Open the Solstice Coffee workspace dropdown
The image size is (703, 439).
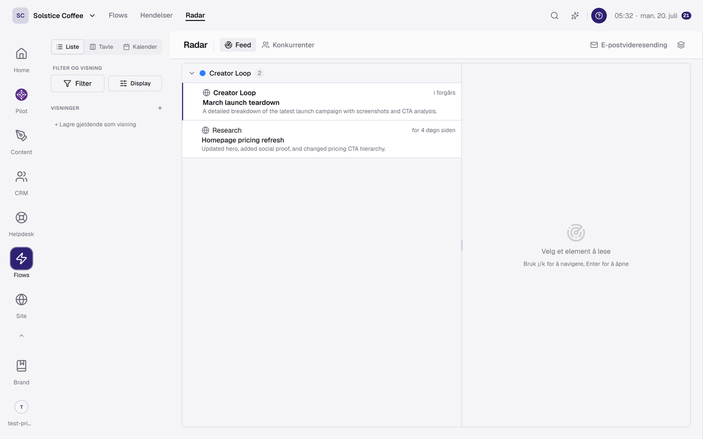tap(64, 16)
